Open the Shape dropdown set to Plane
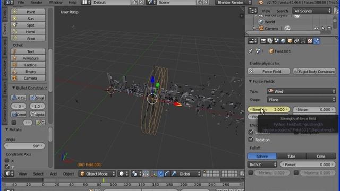 (x=301, y=100)
